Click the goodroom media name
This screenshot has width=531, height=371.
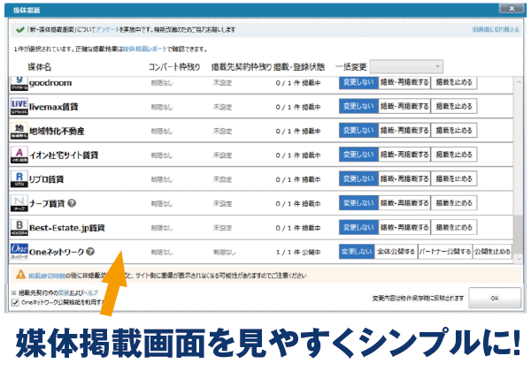[x=50, y=83]
